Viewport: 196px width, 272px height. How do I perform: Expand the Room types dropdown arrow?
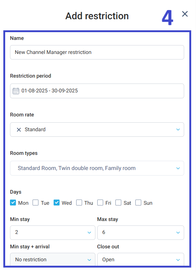click(x=178, y=168)
